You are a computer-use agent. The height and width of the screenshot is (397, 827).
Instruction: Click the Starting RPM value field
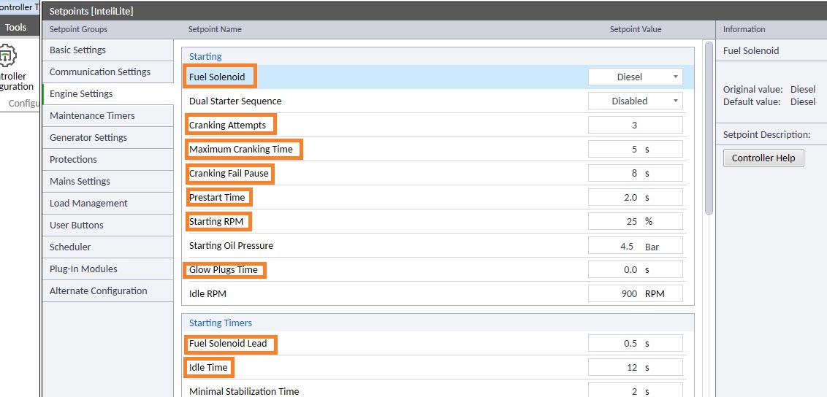pyautogui.click(x=635, y=221)
